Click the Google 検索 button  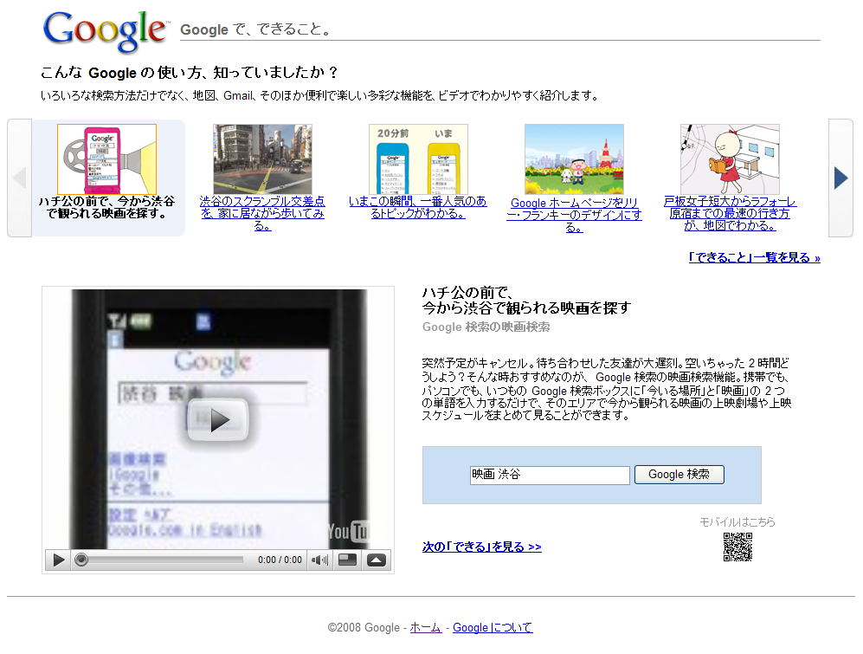coord(679,475)
